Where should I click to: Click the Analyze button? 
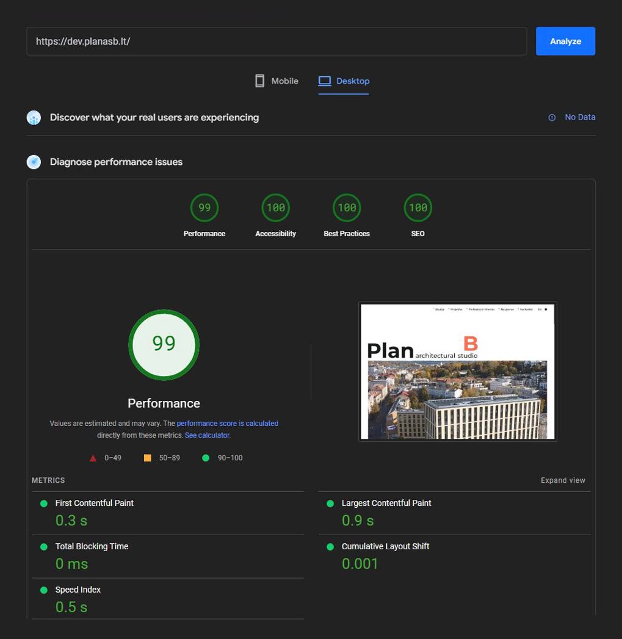coord(565,41)
